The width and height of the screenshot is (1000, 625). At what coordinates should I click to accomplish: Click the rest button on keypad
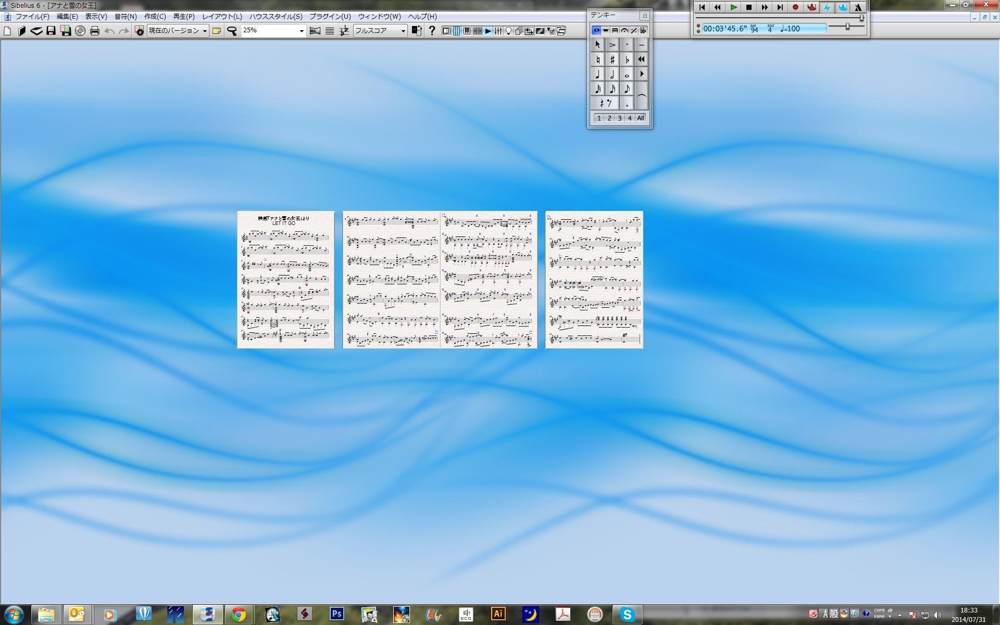click(x=605, y=103)
